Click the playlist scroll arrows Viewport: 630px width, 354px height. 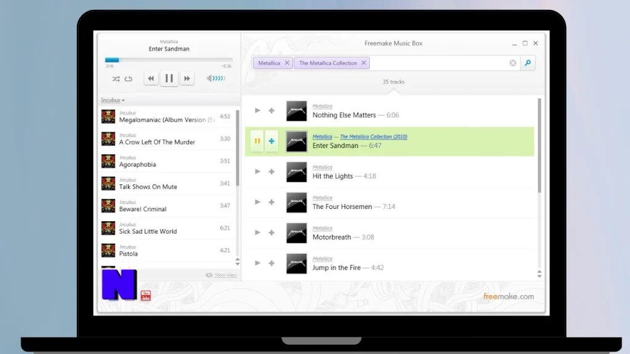click(x=237, y=262)
